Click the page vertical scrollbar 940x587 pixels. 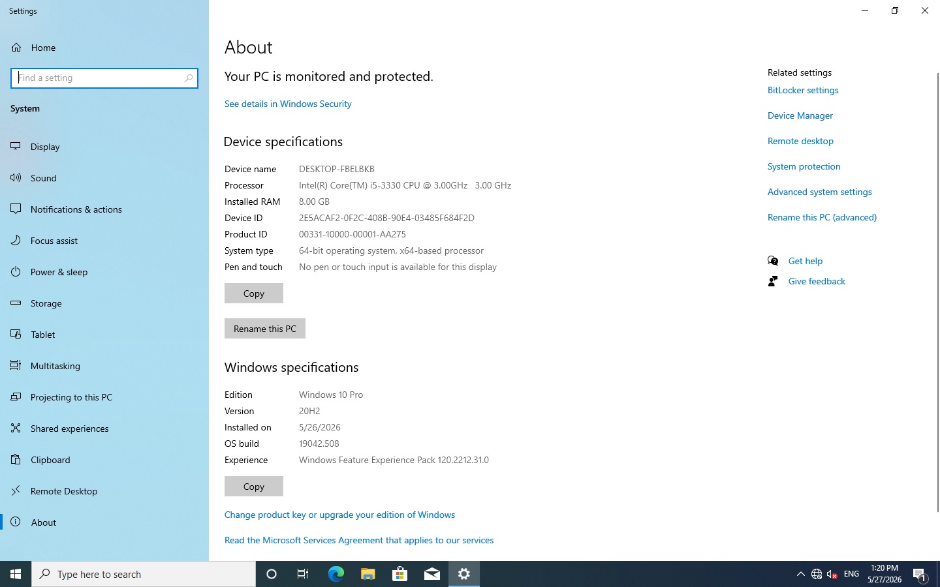point(937,292)
